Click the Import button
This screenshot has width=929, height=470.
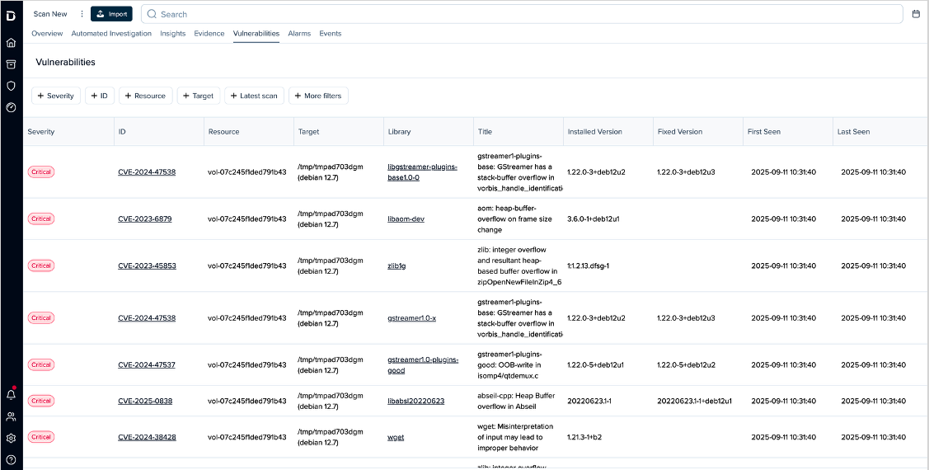point(111,14)
